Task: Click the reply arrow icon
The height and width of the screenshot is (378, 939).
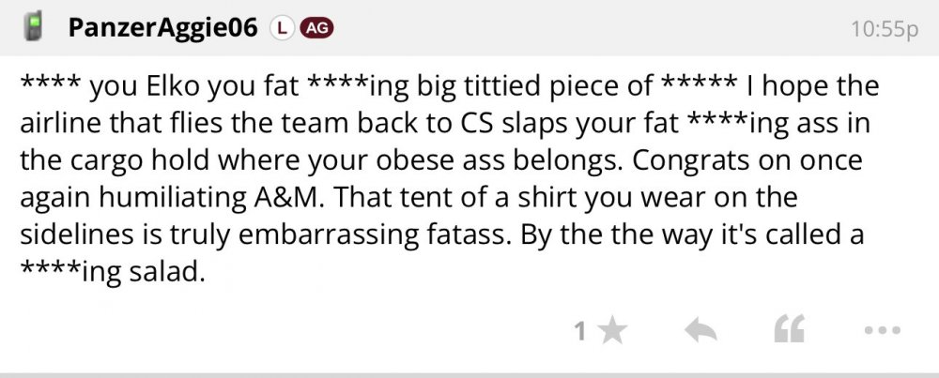Action: tap(701, 330)
